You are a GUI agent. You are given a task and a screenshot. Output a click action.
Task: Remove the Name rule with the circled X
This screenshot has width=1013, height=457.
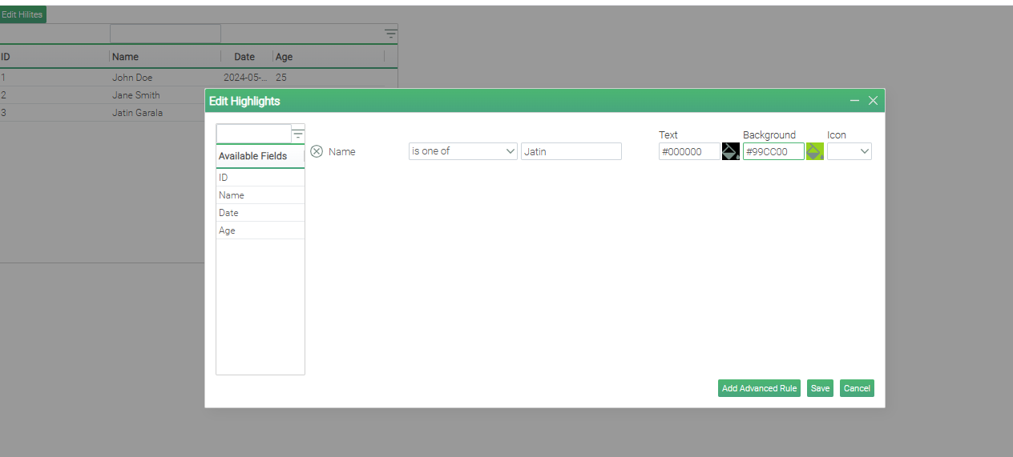pos(317,151)
